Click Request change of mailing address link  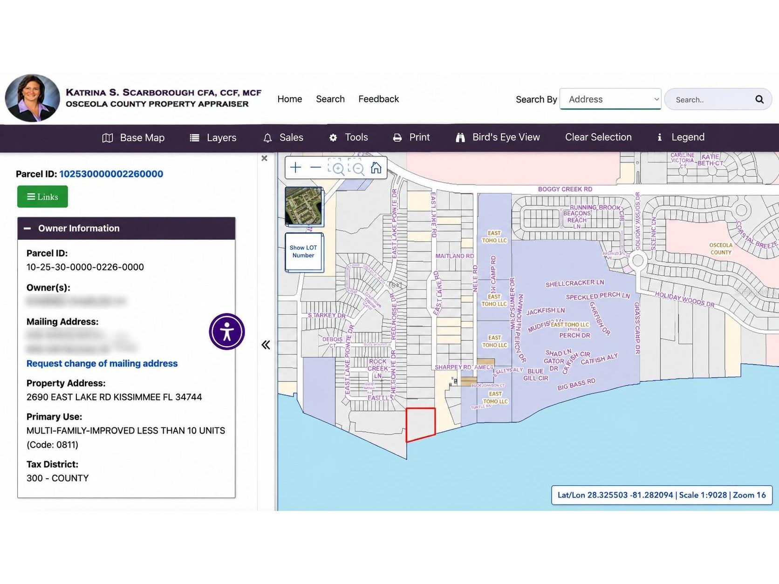pyautogui.click(x=102, y=363)
